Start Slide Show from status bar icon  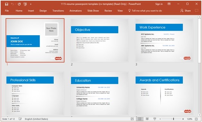tap(155, 119)
